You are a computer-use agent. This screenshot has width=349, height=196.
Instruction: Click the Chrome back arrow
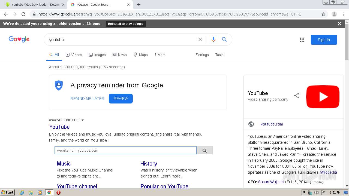click(x=6, y=14)
